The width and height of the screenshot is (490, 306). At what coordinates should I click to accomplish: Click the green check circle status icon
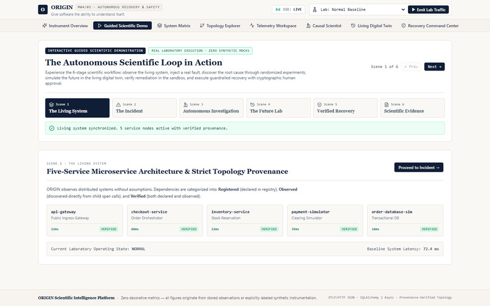[x=52, y=128]
